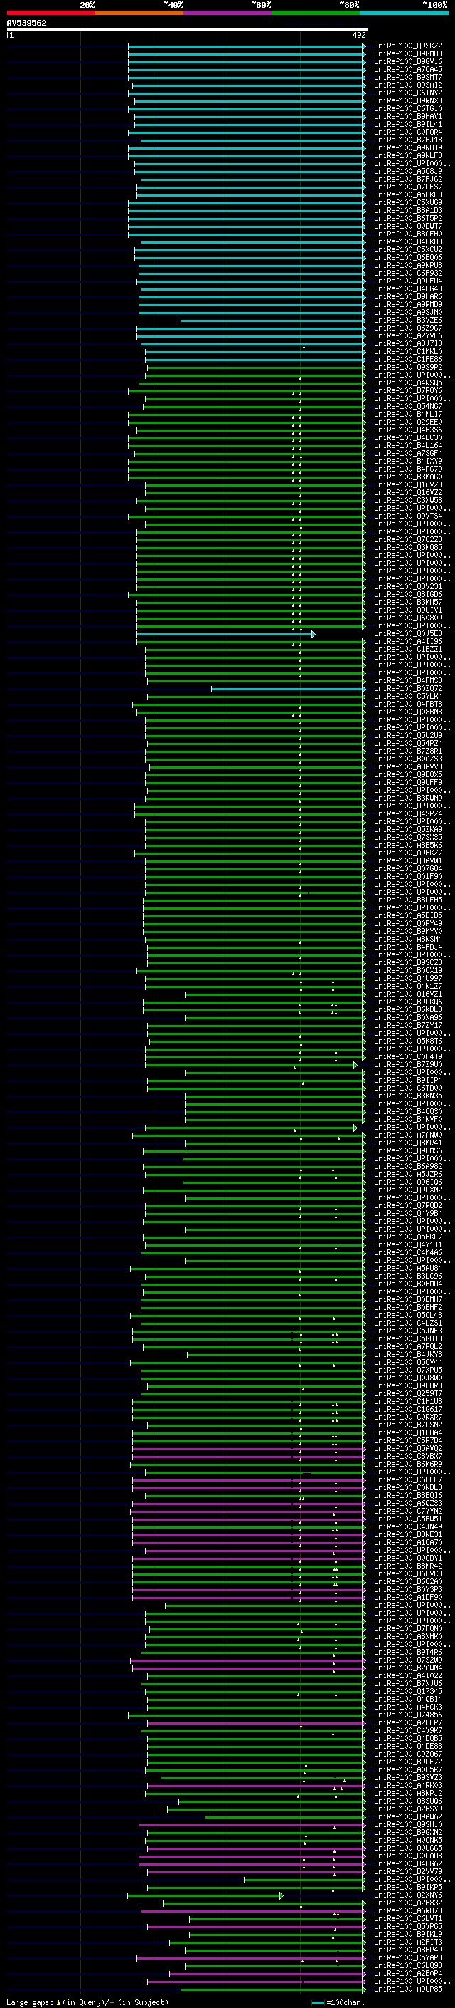Viewport: 455px width, 2008px height.
Task: Click the green ~80% identity legend bar
Action: click(x=316, y=13)
